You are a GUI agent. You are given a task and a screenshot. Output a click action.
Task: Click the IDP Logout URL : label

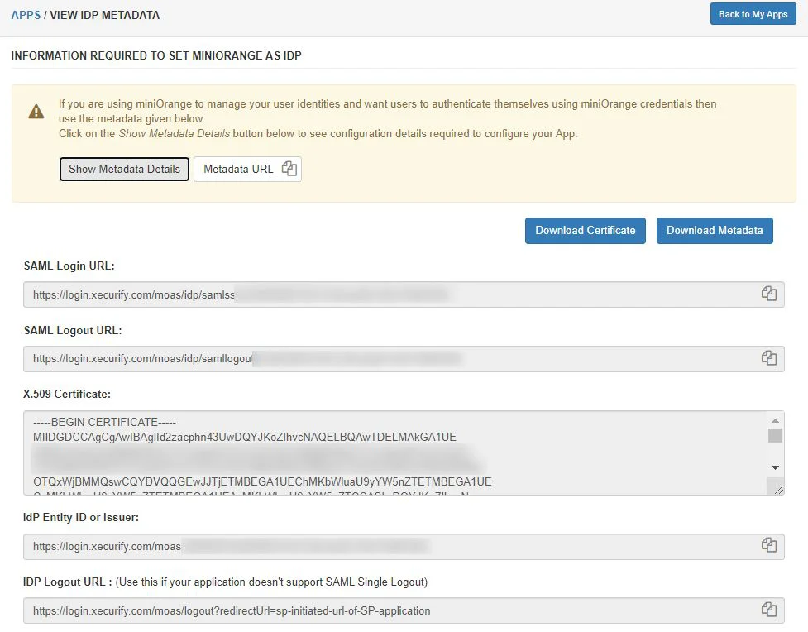click(x=68, y=582)
